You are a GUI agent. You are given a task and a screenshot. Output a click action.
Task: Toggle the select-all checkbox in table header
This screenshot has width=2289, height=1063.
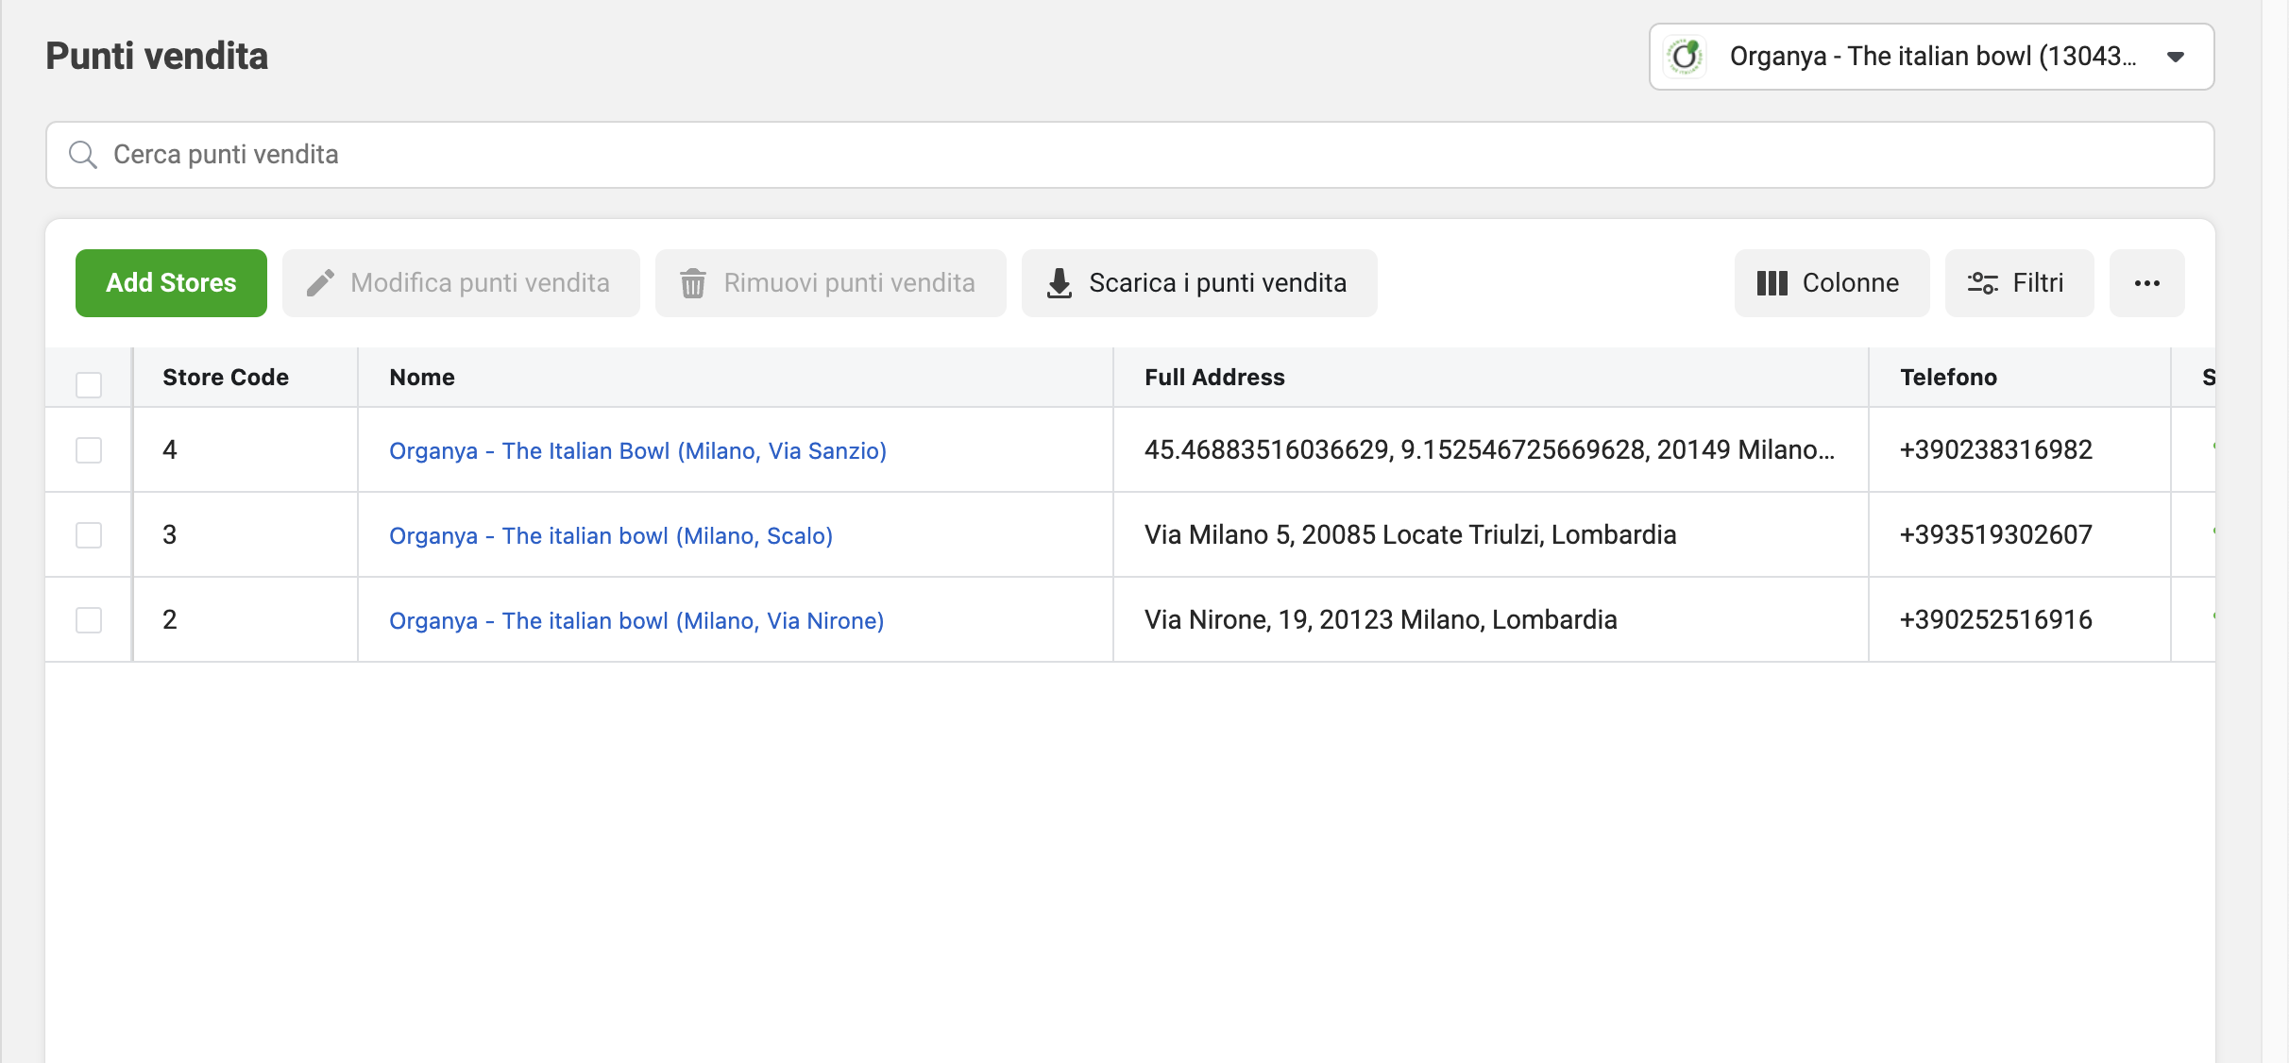(89, 384)
